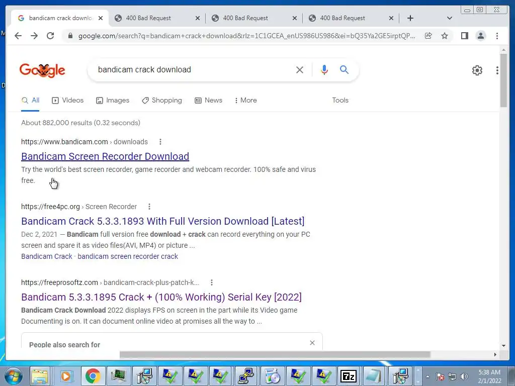Click the scroll-right arrow on horizontal scrollbar
This screenshot has height=386, width=515.
(x=495, y=354)
